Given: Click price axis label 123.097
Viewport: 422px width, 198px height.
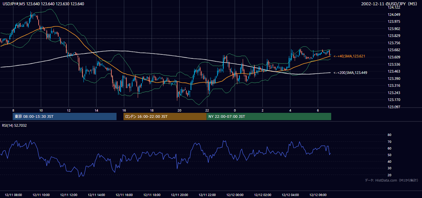Looking at the screenshot, I should coord(394,107).
